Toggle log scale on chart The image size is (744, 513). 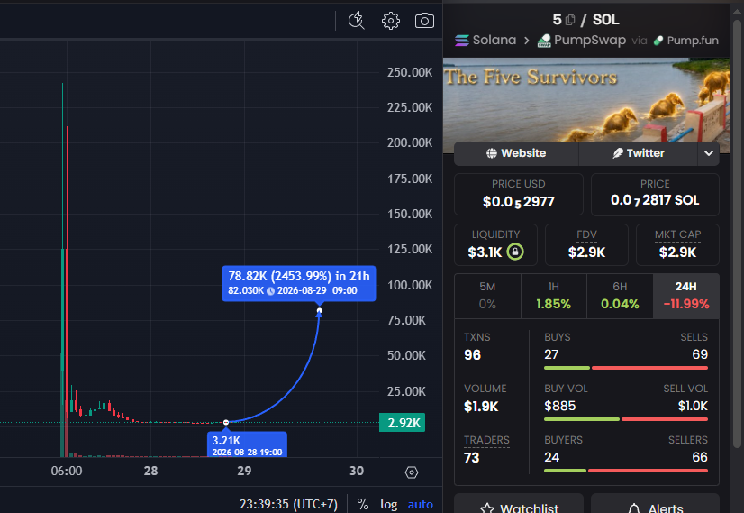pos(388,505)
